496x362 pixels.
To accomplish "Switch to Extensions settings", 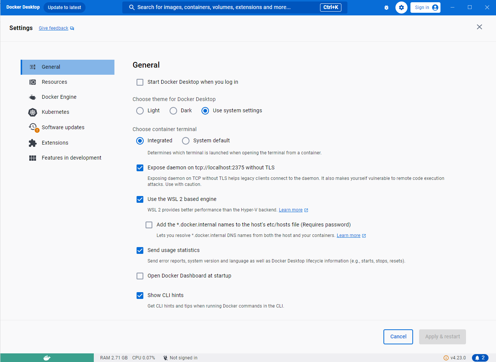I will click(x=68, y=143).
